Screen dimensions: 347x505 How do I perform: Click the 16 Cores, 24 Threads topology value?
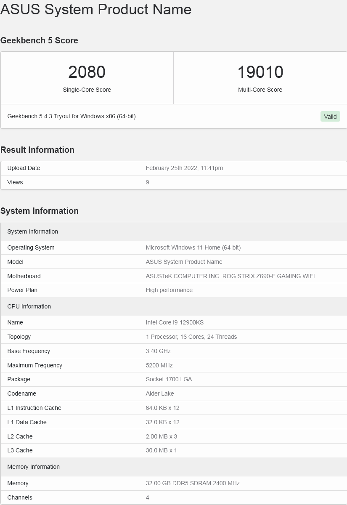point(191,337)
